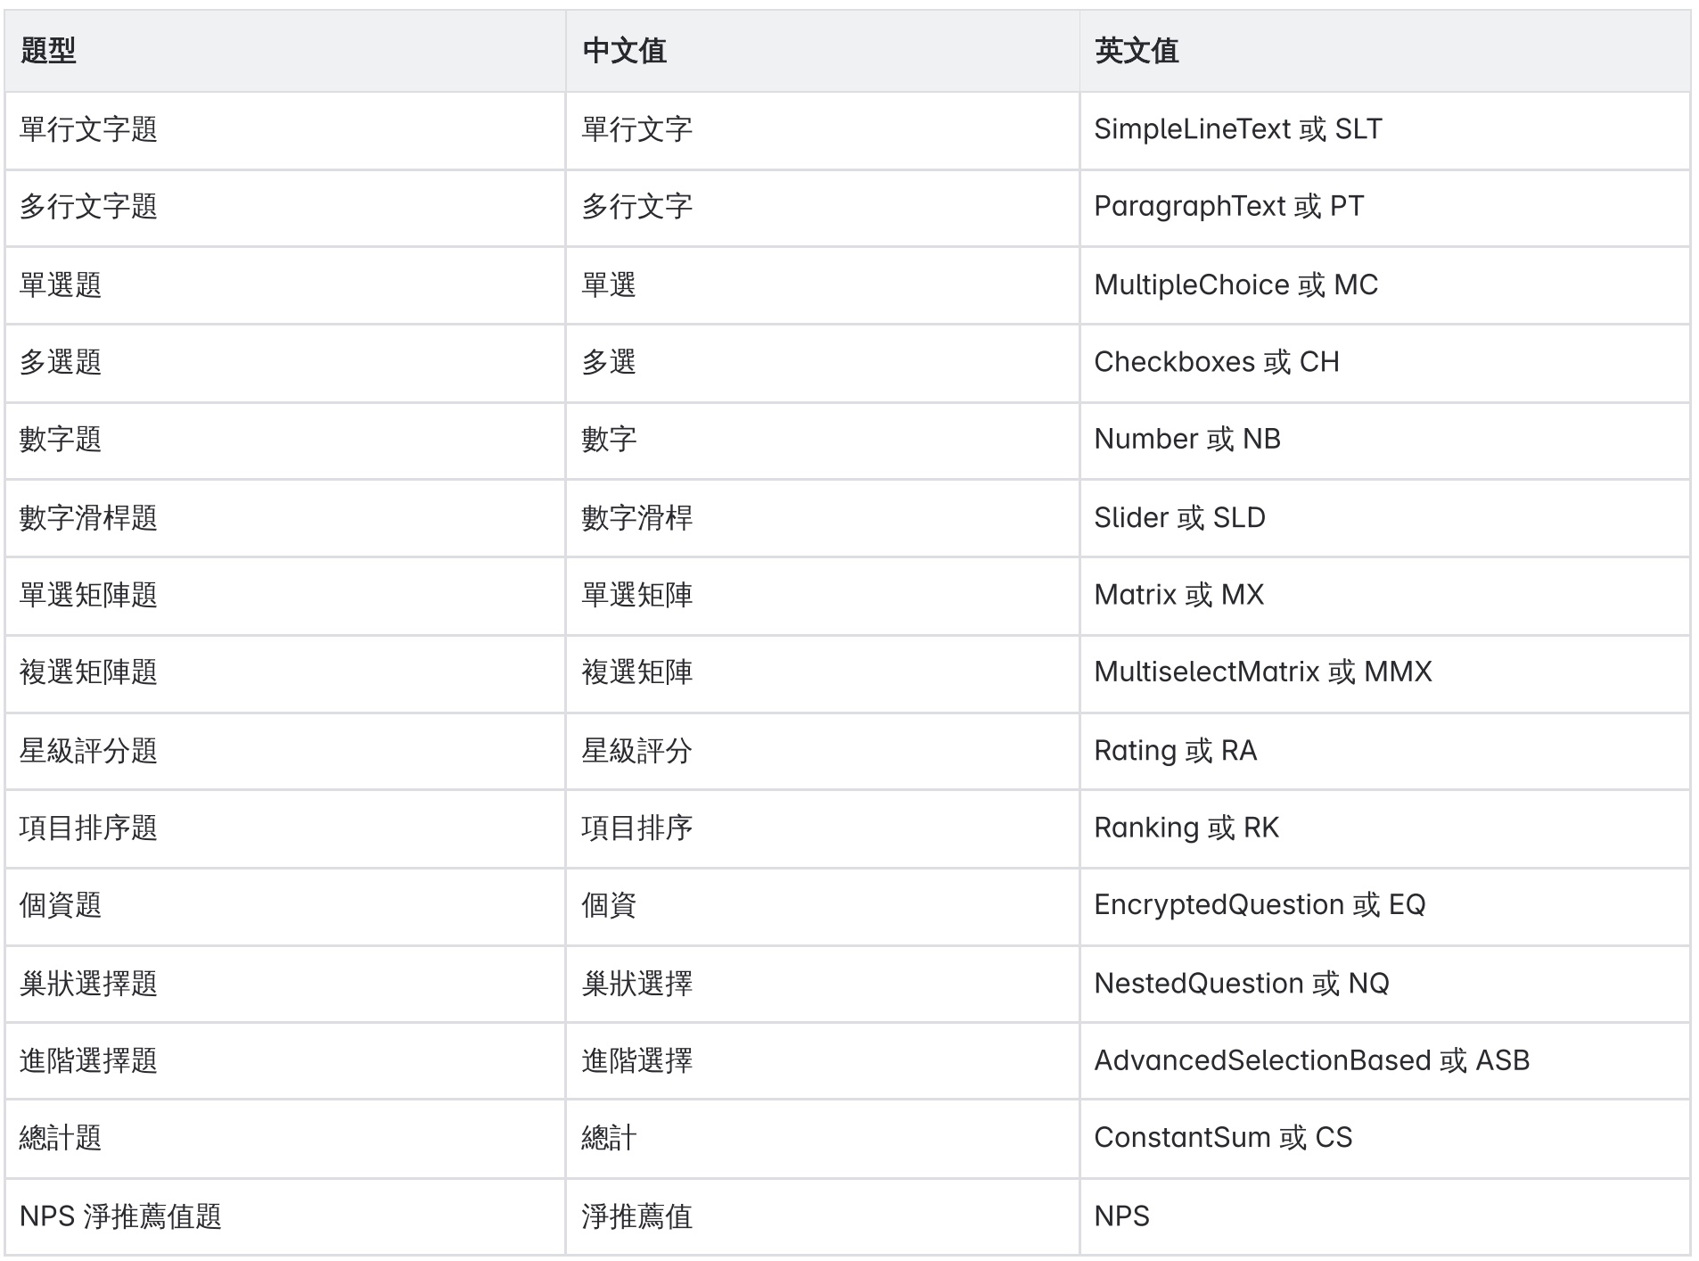Viewport: 1699px width, 1261px height.
Task: Select the 'EncryptedQuestion 或 EQ' cell
Action: (1259, 905)
